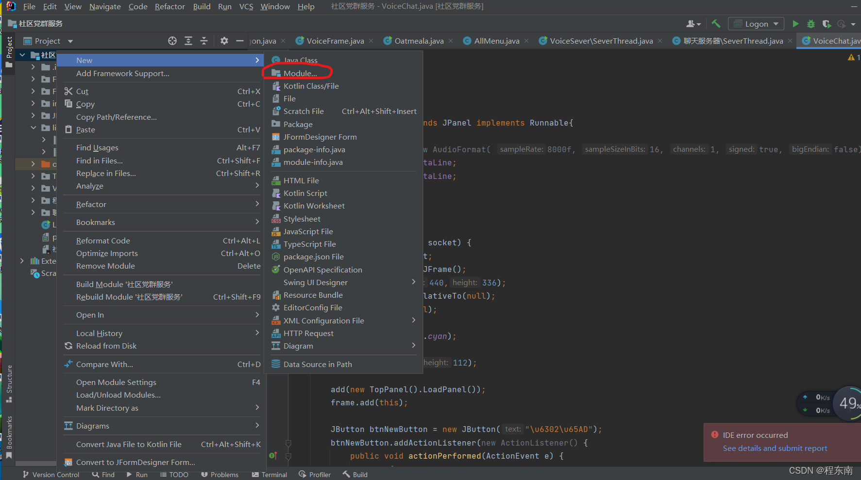Close the AllMenu.java tab
Viewport: 861px width, 480px height.
coord(526,41)
